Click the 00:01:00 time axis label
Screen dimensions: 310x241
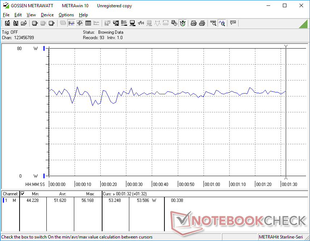pyautogui.click(x=212, y=184)
